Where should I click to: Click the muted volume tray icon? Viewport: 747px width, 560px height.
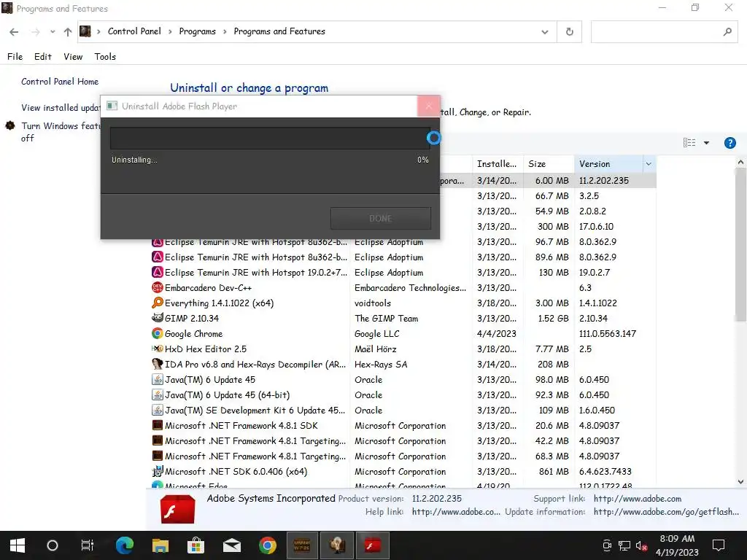pyautogui.click(x=641, y=545)
